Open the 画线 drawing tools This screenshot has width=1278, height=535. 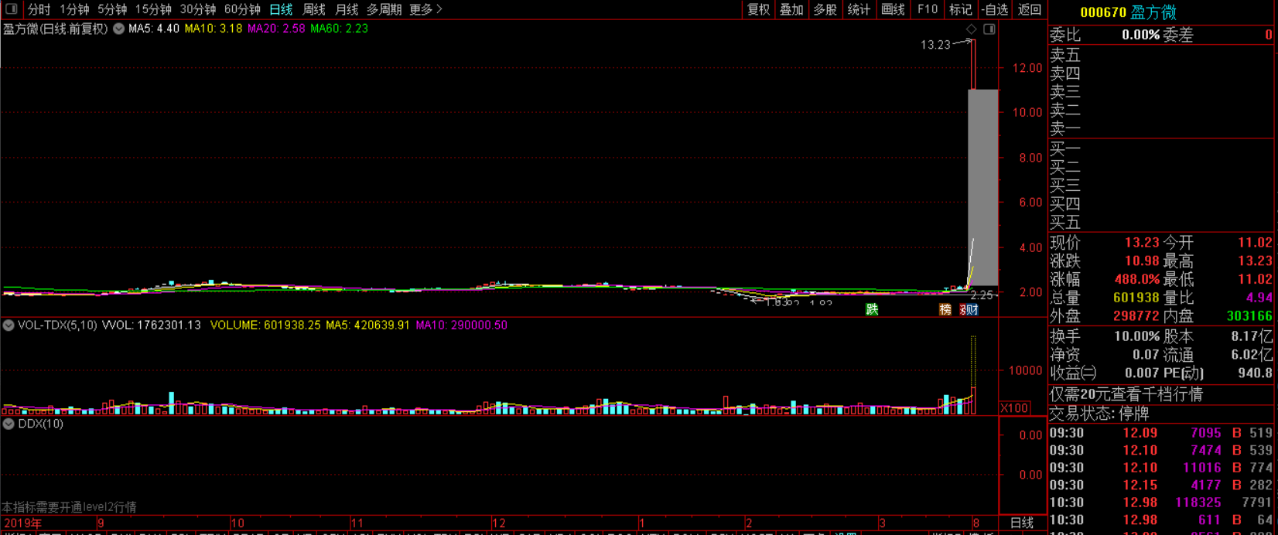tap(893, 10)
